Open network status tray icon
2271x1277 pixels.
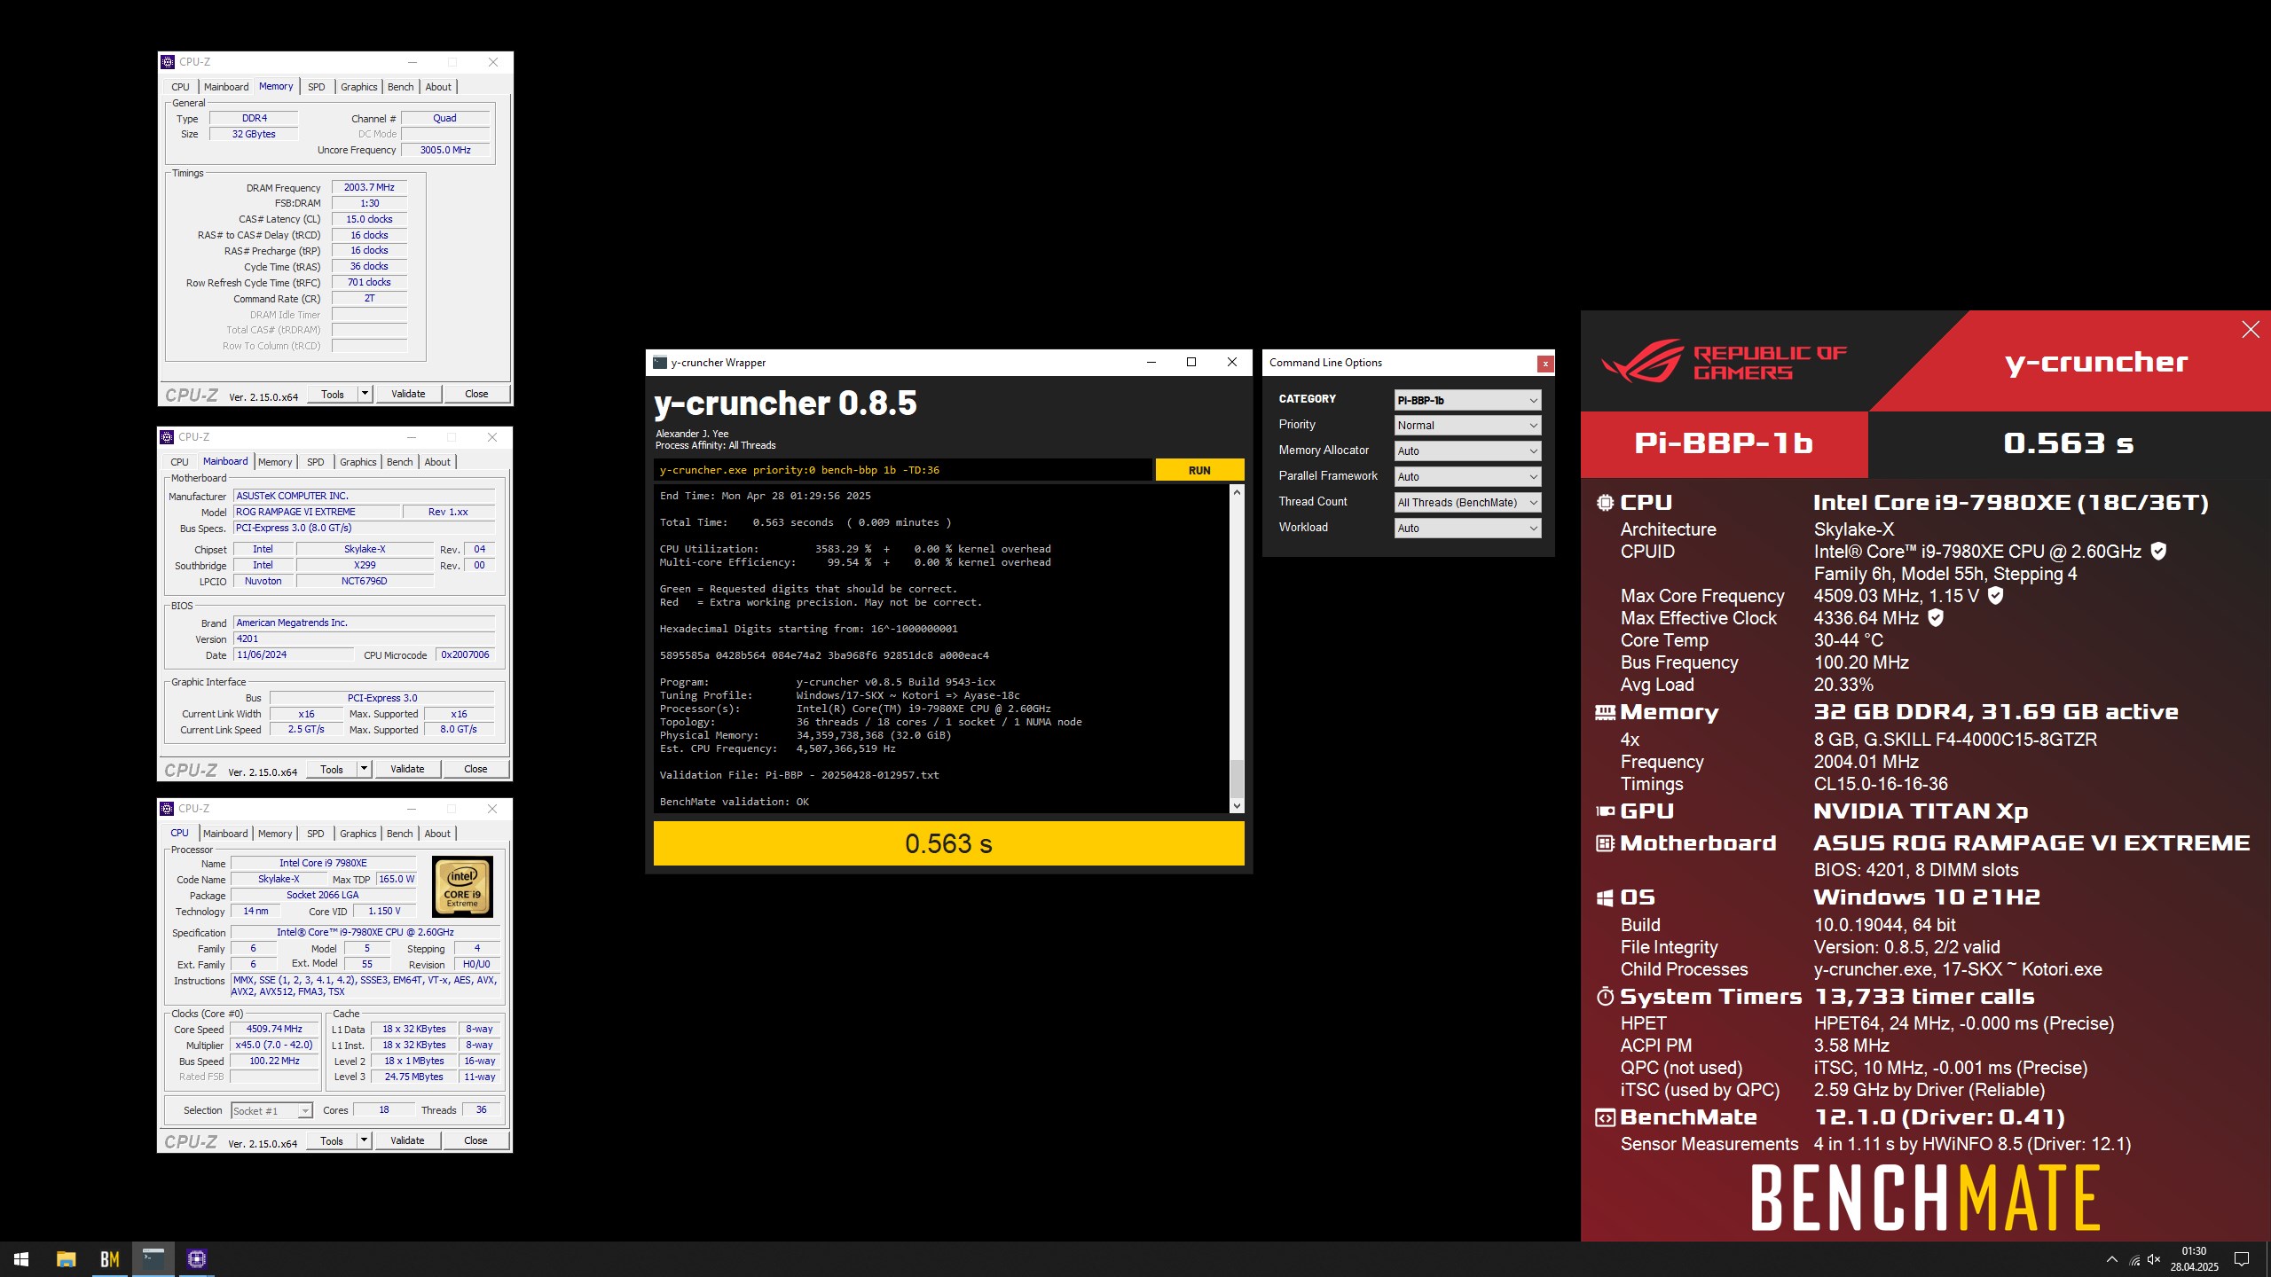2134,1259
